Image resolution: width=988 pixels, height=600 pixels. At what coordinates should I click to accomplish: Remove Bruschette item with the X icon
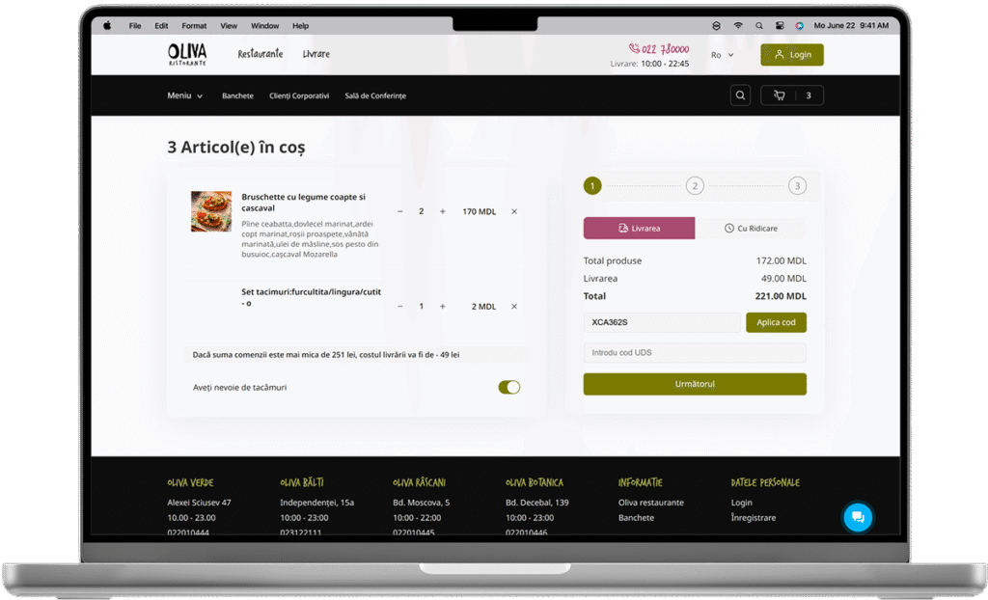coord(514,211)
